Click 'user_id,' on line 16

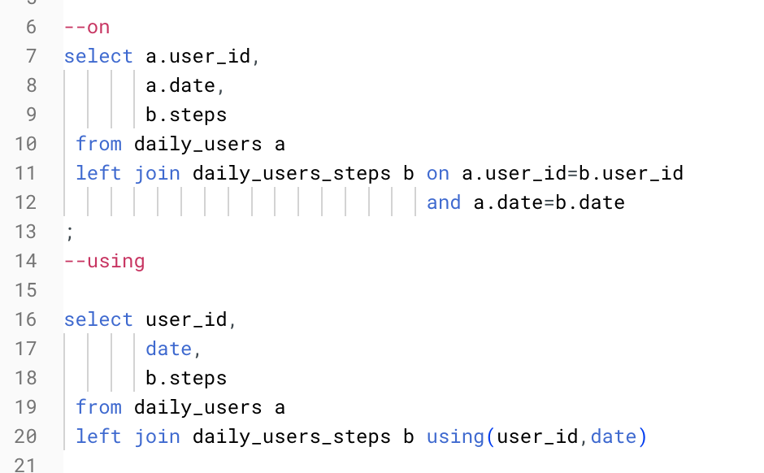pos(191,320)
